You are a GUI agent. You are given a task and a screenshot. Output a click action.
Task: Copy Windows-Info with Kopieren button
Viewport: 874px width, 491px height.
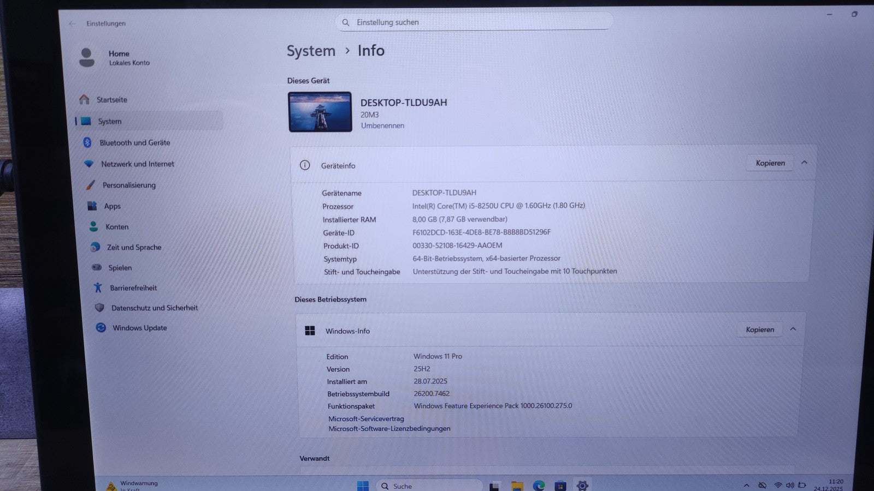(760, 330)
